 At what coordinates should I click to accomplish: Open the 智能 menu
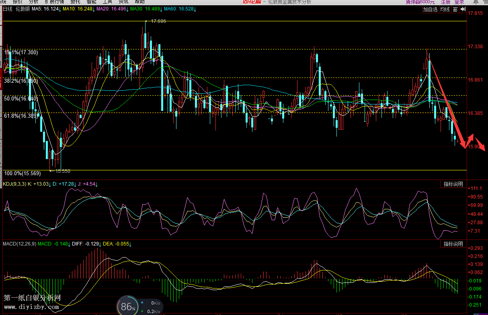tap(91, 2)
